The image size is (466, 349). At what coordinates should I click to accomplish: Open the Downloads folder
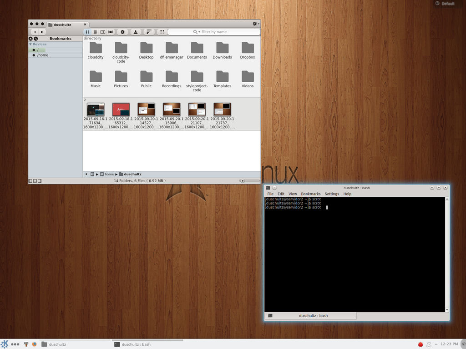[222, 50]
